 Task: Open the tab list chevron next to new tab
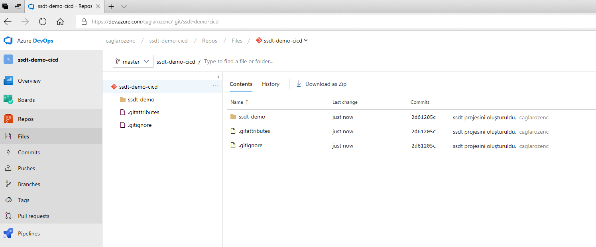[124, 6]
